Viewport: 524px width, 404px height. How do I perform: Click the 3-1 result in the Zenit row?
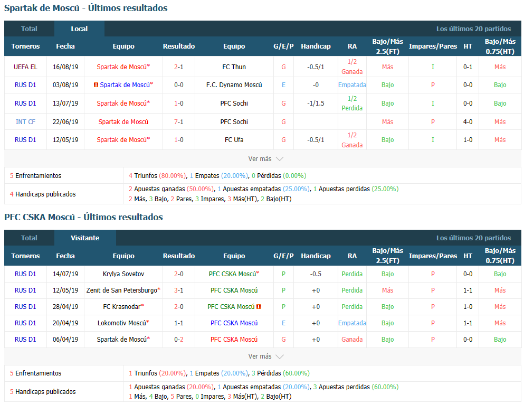[x=179, y=290]
